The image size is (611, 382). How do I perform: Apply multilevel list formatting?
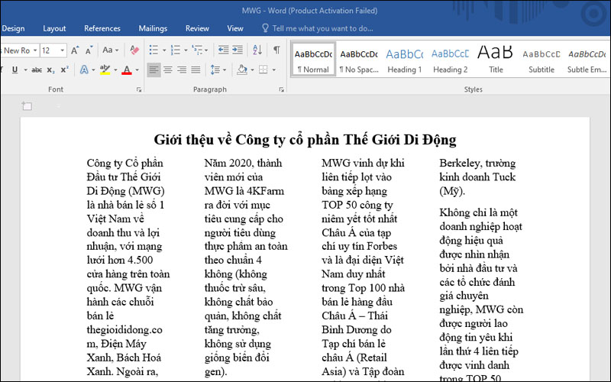[x=198, y=50]
